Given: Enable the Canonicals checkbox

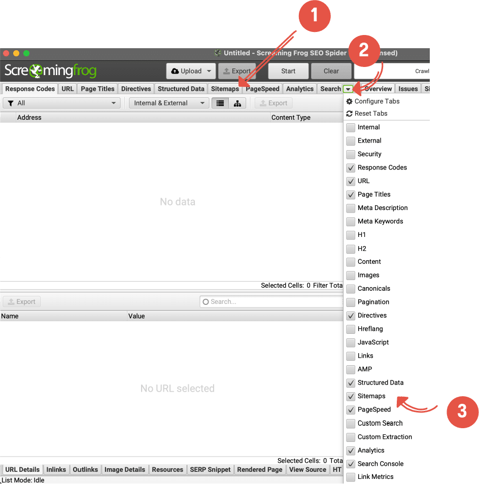Looking at the screenshot, I should (x=351, y=289).
